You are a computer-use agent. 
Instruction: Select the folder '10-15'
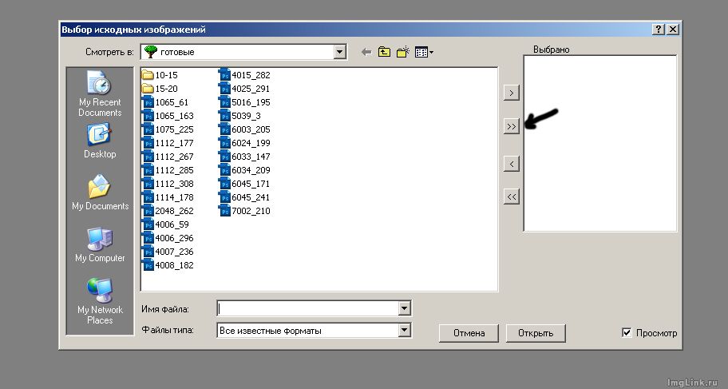tap(160, 75)
